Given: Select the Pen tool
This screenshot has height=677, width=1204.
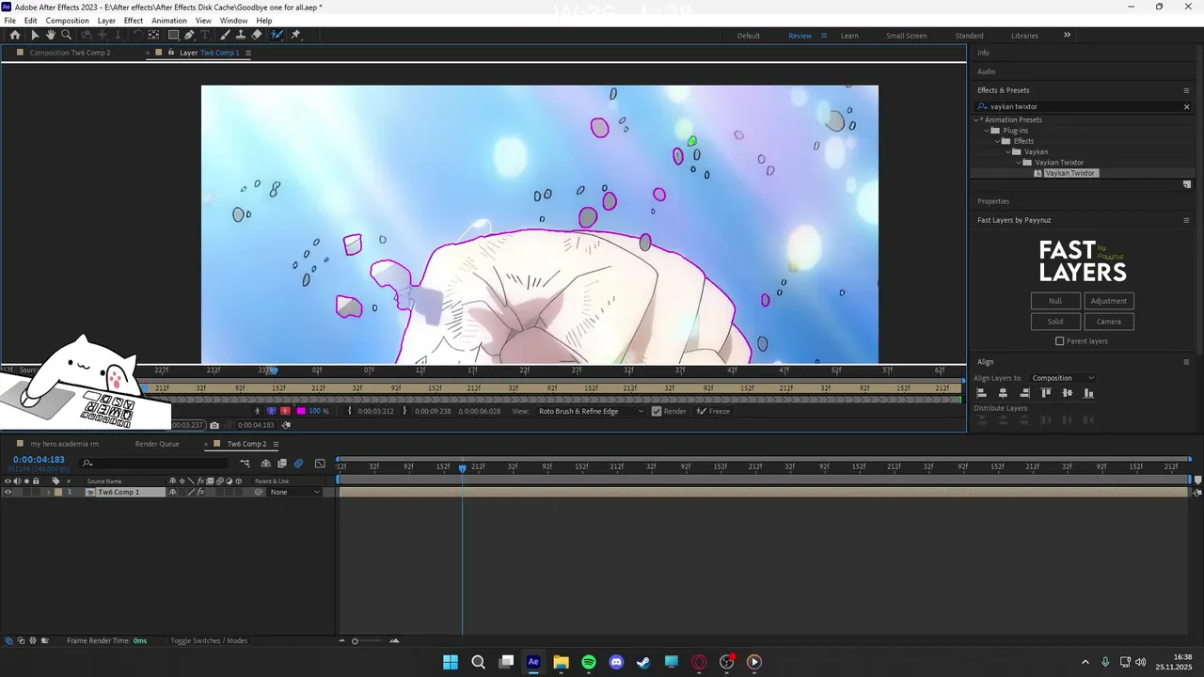Looking at the screenshot, I should click(x=189, y=35).
